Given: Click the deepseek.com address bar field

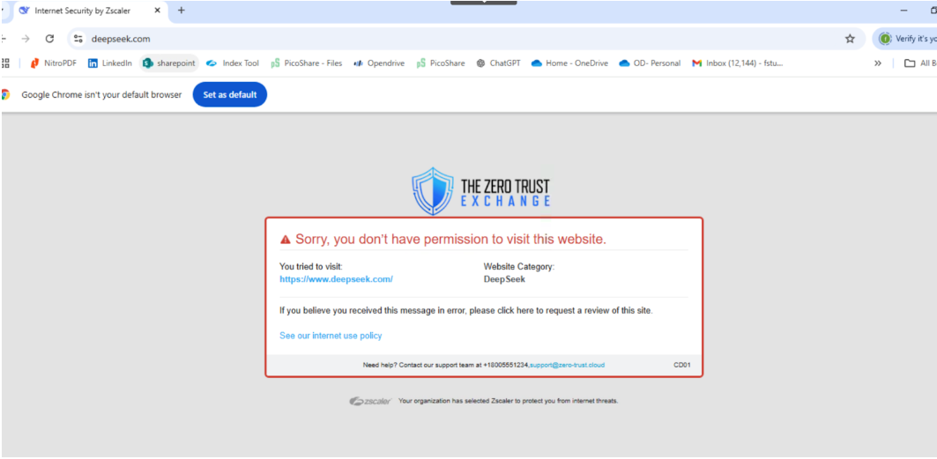Looking at the screenshot, I should click(x=466, y=39).
